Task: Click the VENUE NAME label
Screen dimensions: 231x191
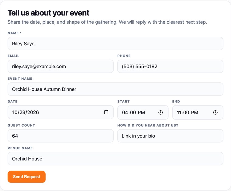Action: [x=20, y=148]
